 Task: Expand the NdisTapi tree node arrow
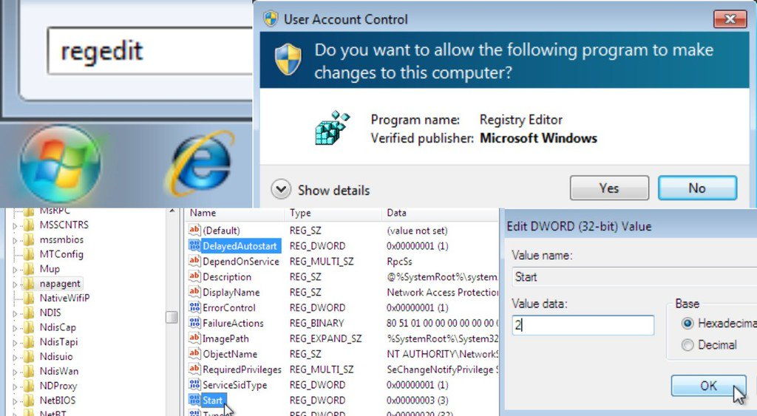pyautogui.click(x=15, y=342)
